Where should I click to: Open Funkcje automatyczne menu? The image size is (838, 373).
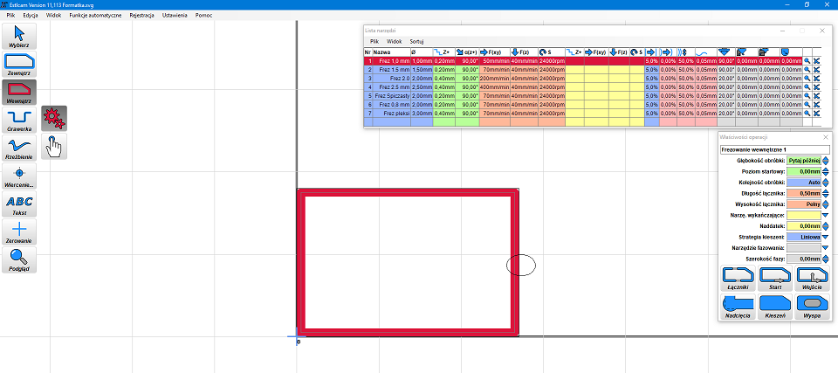pos(96,16)
